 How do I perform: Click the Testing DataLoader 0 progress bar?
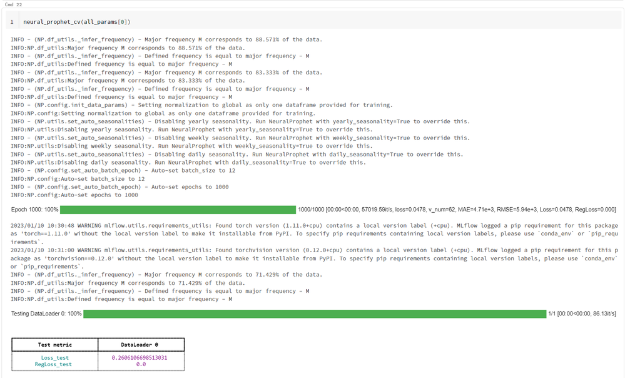click(x=313, y=313)
